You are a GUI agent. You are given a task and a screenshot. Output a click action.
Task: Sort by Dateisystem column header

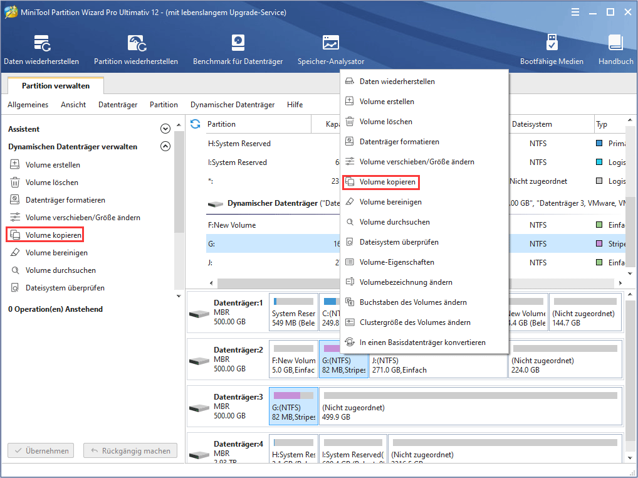coord(551,124)
